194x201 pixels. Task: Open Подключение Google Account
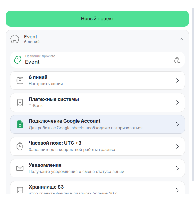(x=97, y=125)
